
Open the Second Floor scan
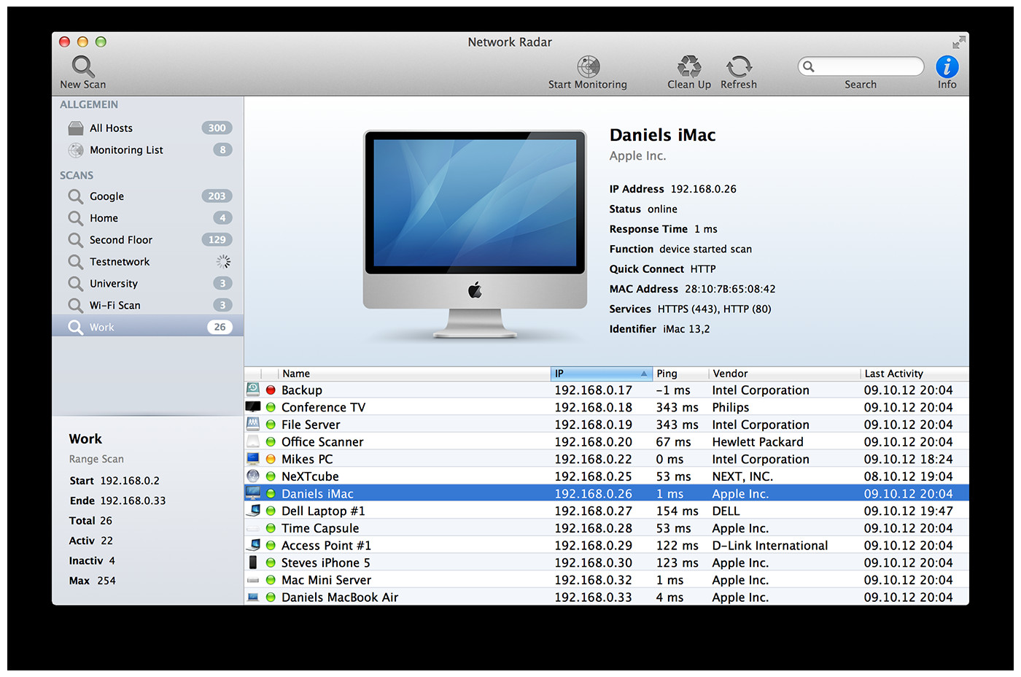tap(147, 240)
